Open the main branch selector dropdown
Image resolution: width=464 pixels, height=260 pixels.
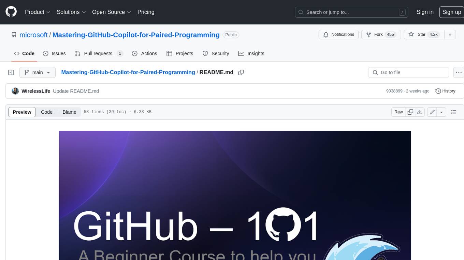[37, 72]
